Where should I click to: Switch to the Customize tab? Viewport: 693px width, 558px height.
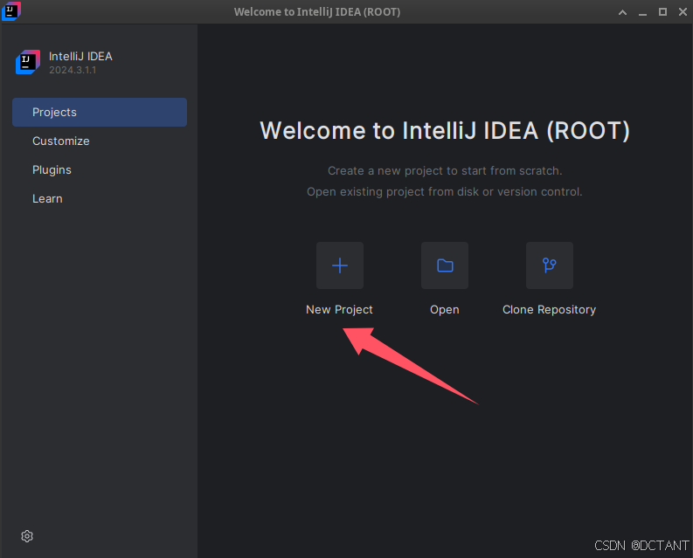click(100, 141)
